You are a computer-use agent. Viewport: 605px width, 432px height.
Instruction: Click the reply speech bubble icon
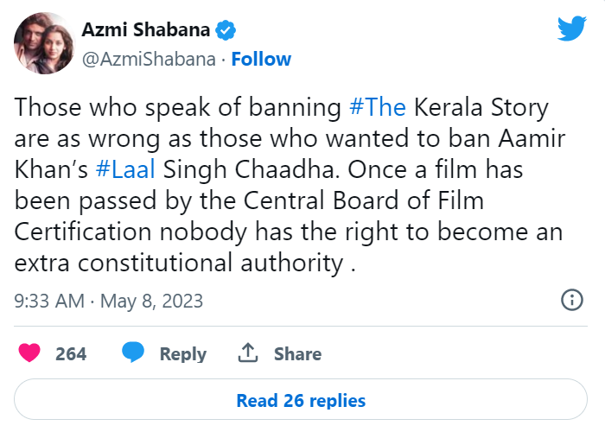click(x=132, y=353)
